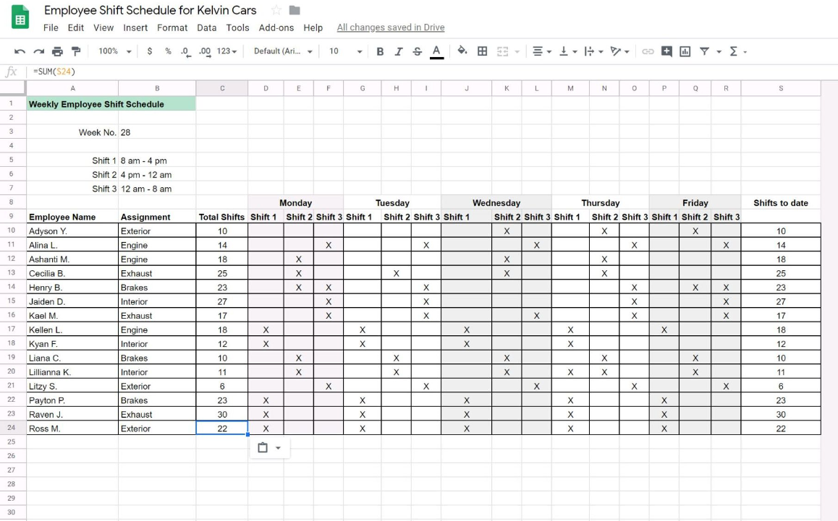Image resolution: width=838 pixels, height=521 pixels.
Task: Click All changes saved in Drive link
Action: coord(391,27)
